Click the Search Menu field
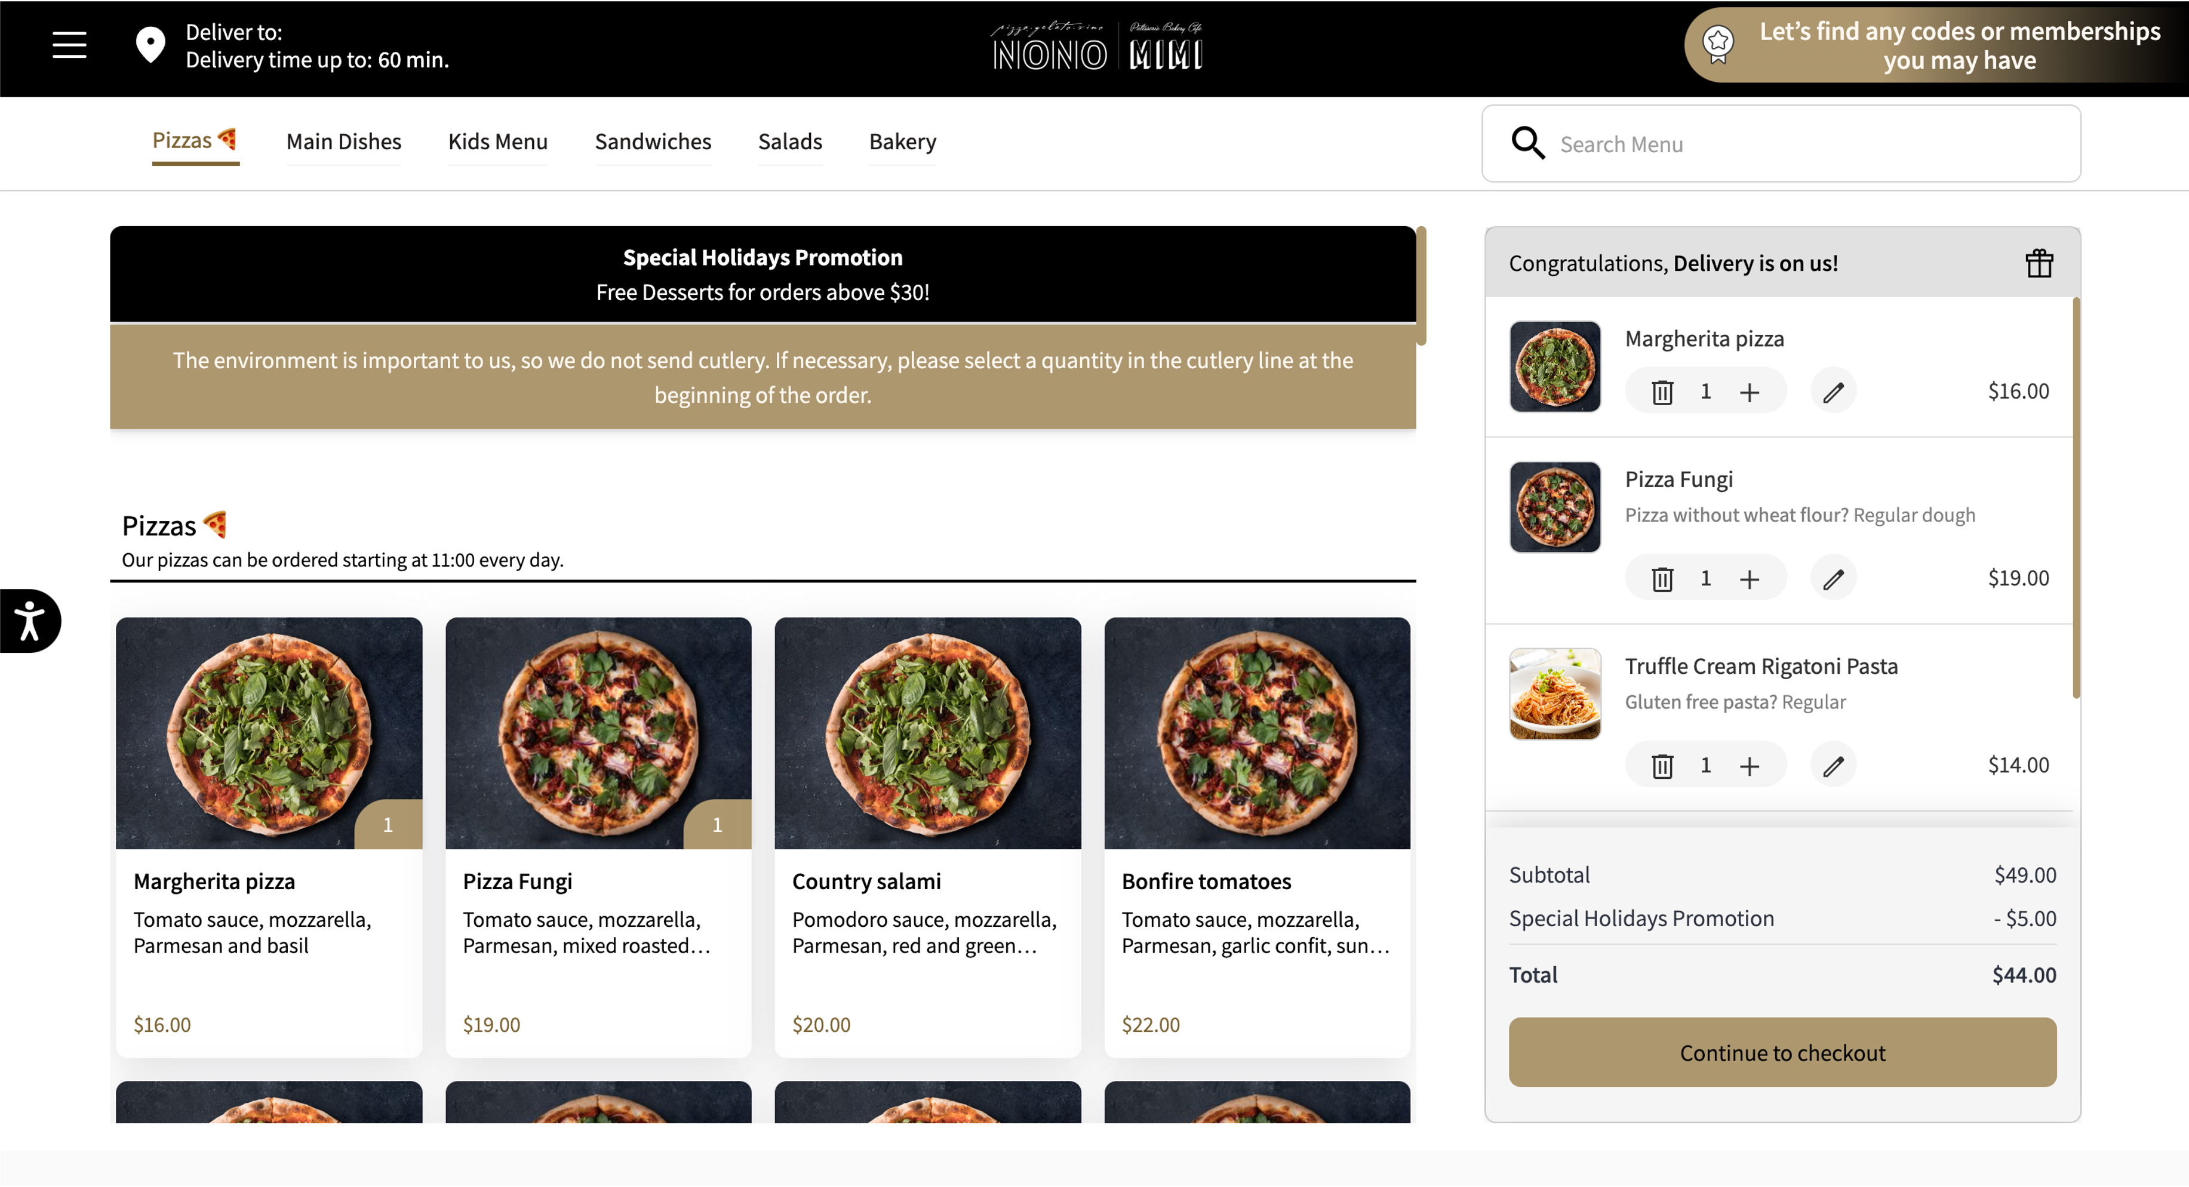2189x1187 pixels. tap(1782, 143)
